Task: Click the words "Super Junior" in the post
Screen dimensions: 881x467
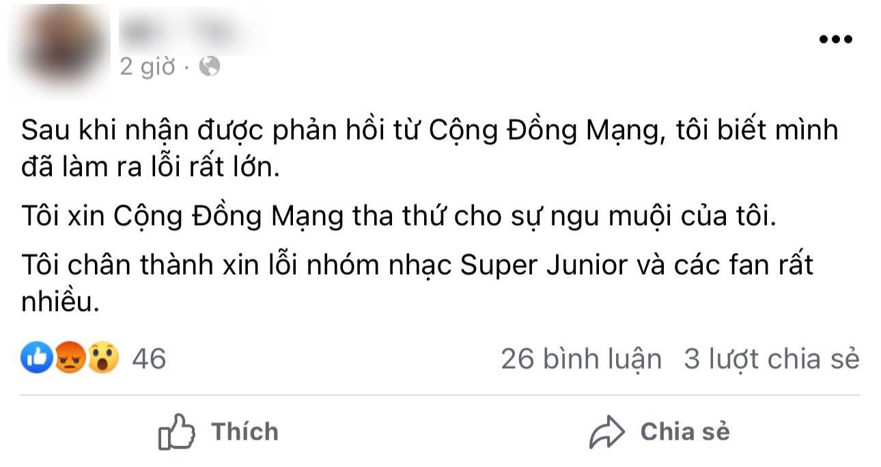Action: click(544, 265)
